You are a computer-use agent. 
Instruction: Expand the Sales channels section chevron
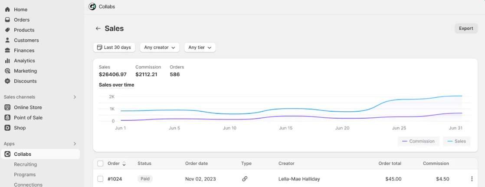[x=75, y=97]
